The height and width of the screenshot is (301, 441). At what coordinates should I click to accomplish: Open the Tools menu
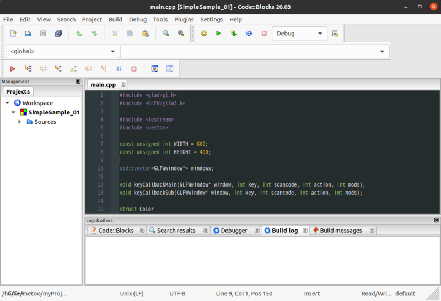[160, 19]
